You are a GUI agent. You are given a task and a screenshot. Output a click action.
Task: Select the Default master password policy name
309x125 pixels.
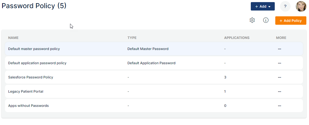click(34, 49)
